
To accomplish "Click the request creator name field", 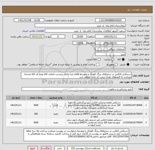I will click(x=85, y=31).
